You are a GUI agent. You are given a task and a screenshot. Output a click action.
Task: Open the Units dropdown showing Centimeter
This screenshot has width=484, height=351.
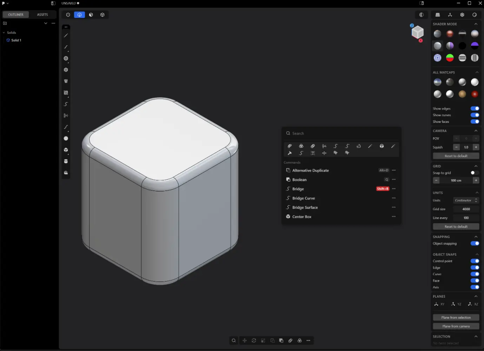tap(466, 200)
